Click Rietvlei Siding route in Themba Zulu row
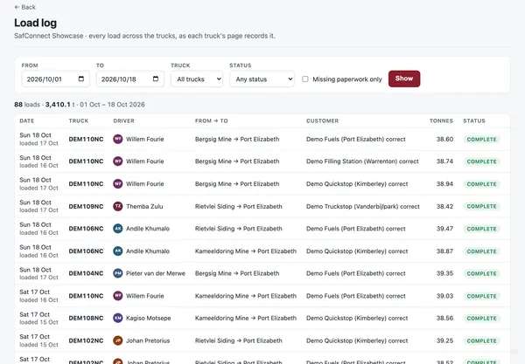 238,206
